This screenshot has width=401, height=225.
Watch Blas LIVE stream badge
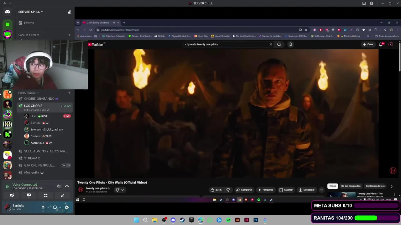point(67,116)
